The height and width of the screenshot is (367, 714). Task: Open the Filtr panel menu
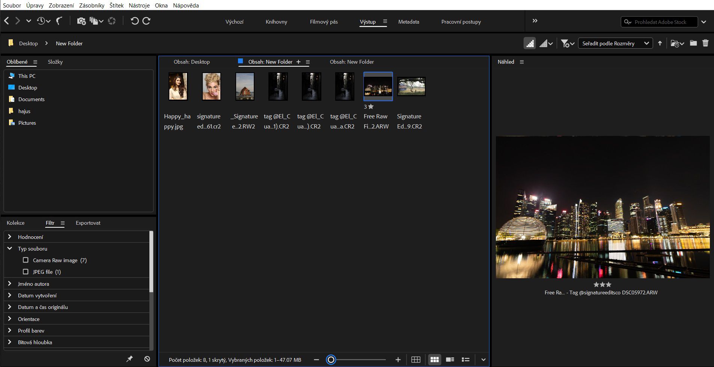point(63,223)
